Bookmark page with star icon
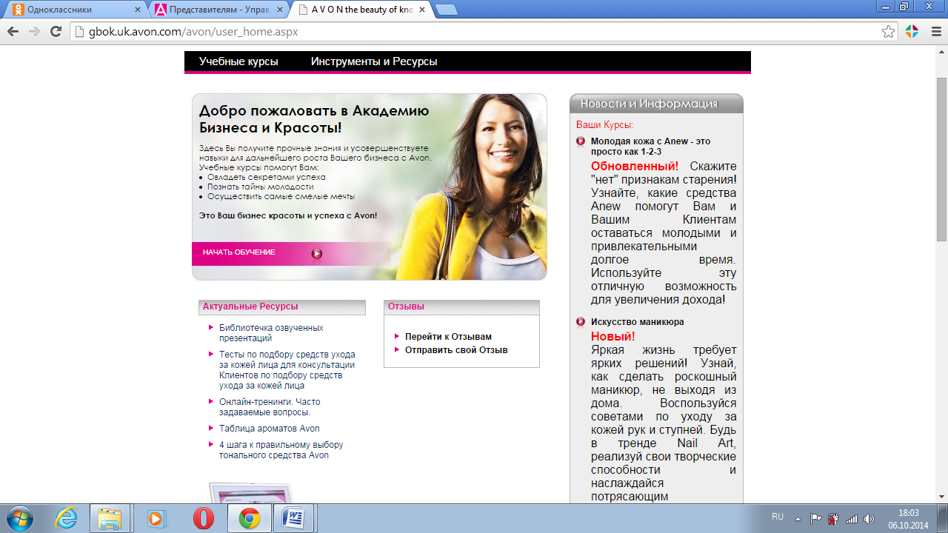Image resolution: width=948 pixels, height=533 pixels. 888,32
